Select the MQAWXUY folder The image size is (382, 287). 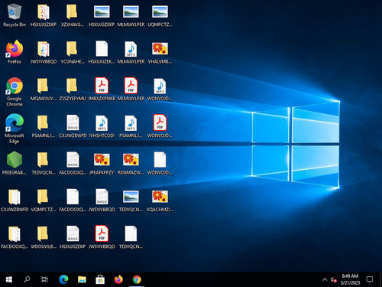pyautogui.click(x=44, y=90)
